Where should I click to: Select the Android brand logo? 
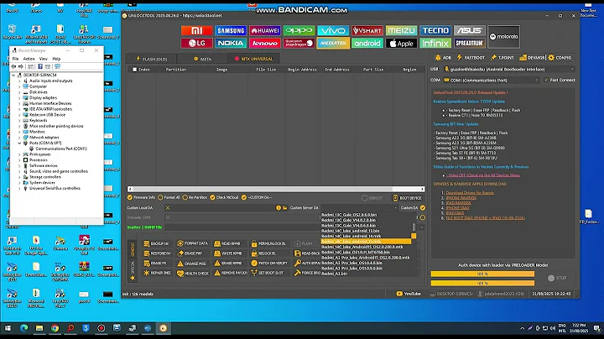pos(367,43)
